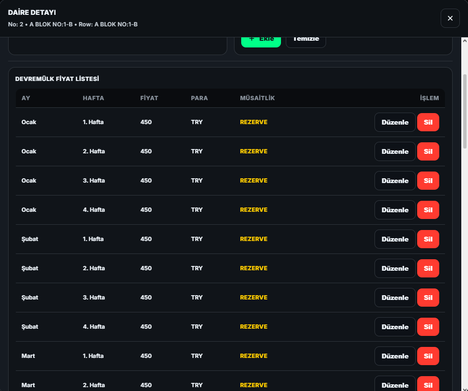Select the MÜSAİTLİK column header
Image resolution: width=468 pixels, height=391 pixels.
257,98
